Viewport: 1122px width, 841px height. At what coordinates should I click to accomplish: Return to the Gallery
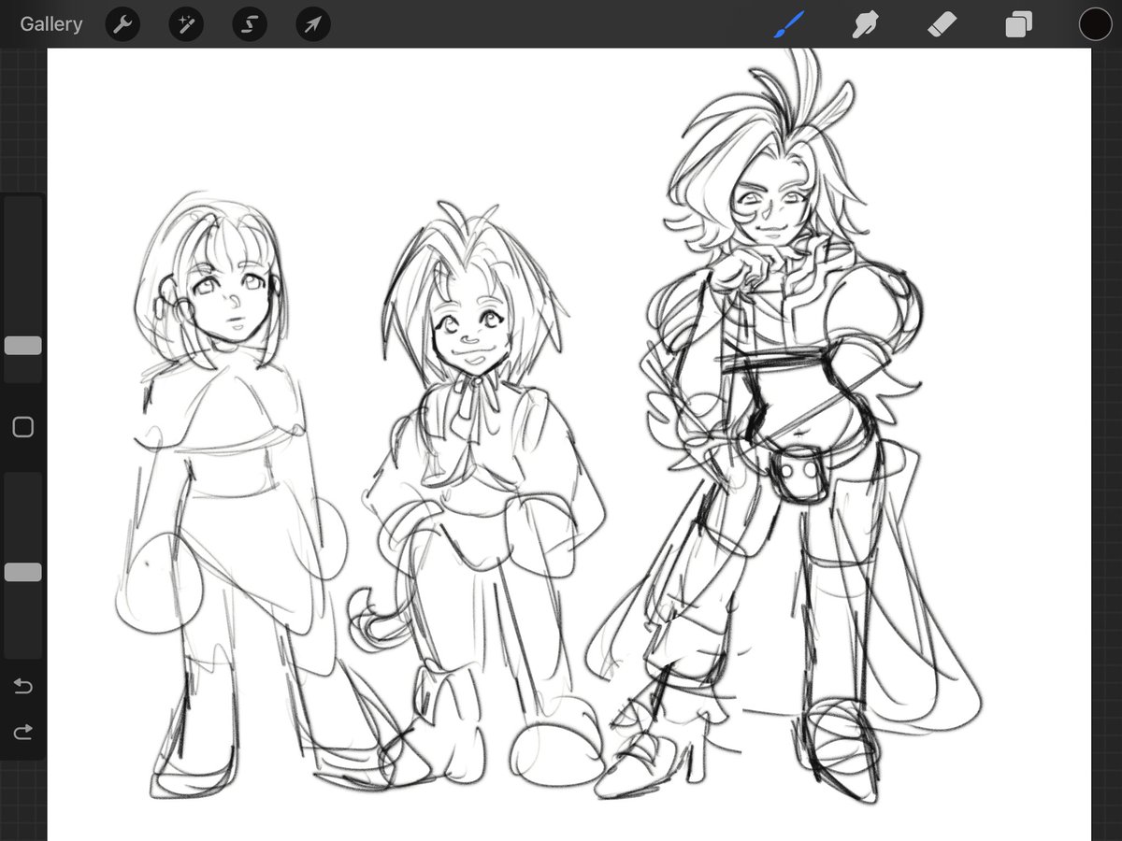pyautogui.click(x=50, y=24)
